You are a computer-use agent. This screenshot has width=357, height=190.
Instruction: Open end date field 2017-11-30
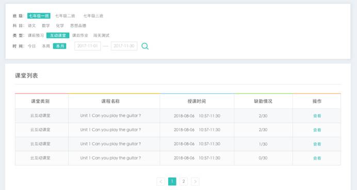[124, 46]
